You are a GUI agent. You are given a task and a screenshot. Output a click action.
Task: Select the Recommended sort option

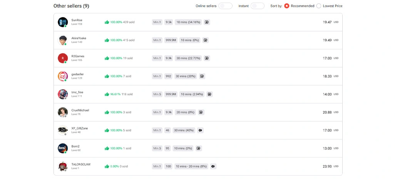pos(287,6)
